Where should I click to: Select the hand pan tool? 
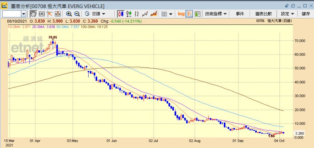[33, 14]
